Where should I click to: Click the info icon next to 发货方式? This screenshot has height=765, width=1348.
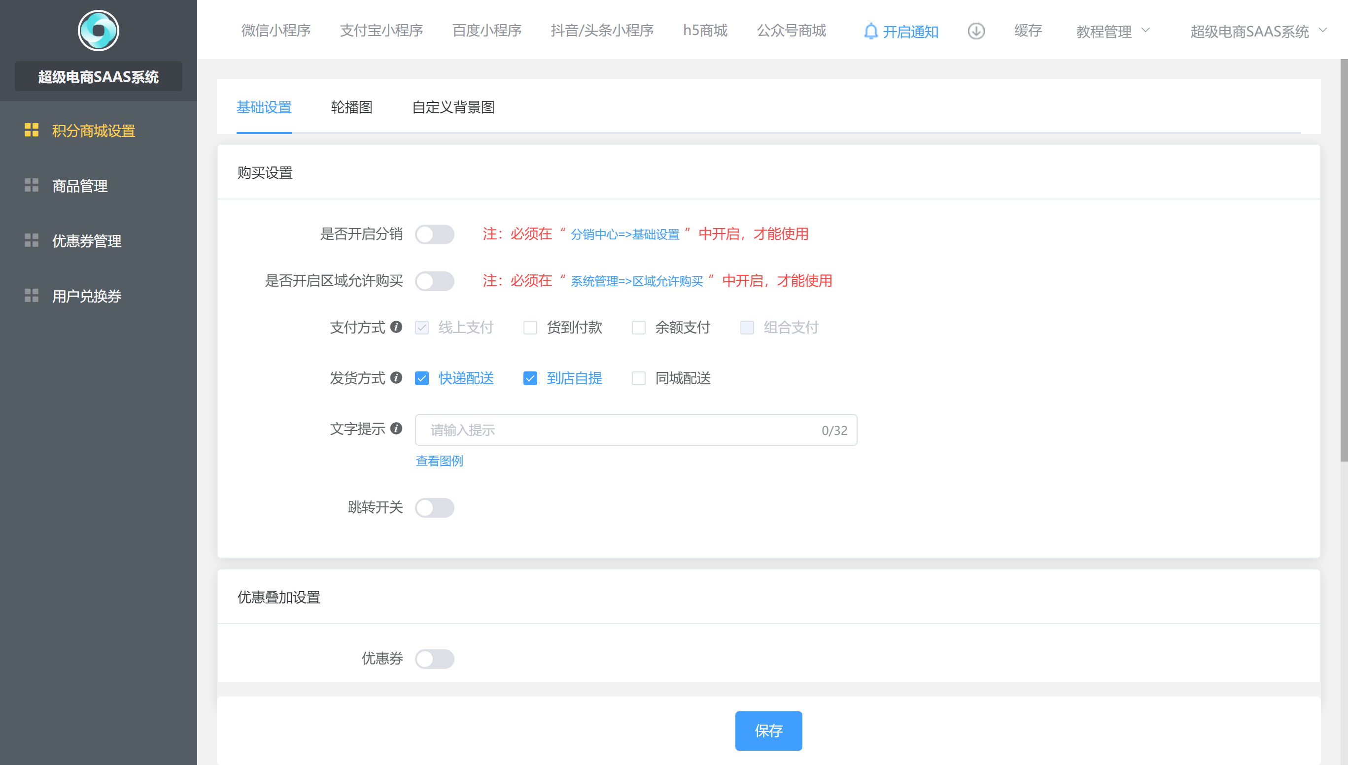click(397, 378)
